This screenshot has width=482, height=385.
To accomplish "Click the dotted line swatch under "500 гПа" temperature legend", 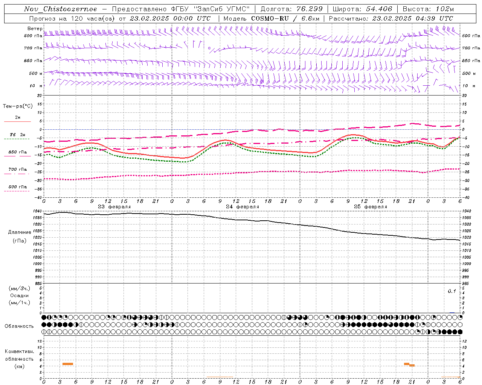I will [17, 191].
